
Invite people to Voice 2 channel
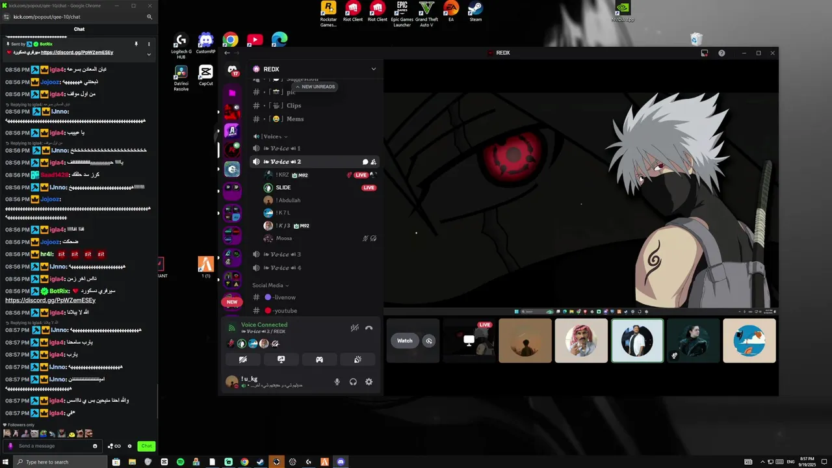pos(373,162)
